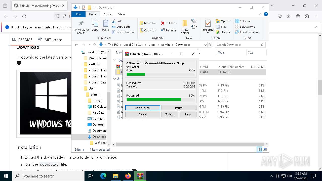Click the Edit ribbon item
322x181 pixels.
(221, 27)
